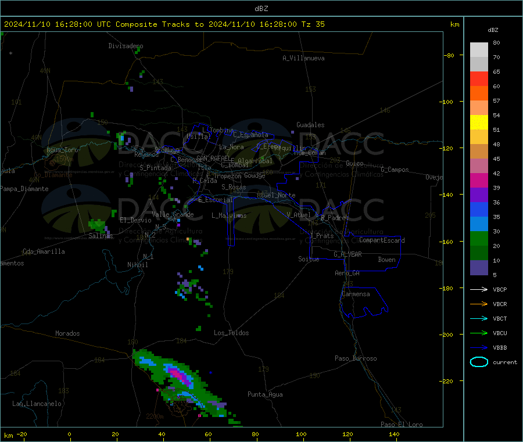
Task: Click the Bowen map label
Action: 386,260
